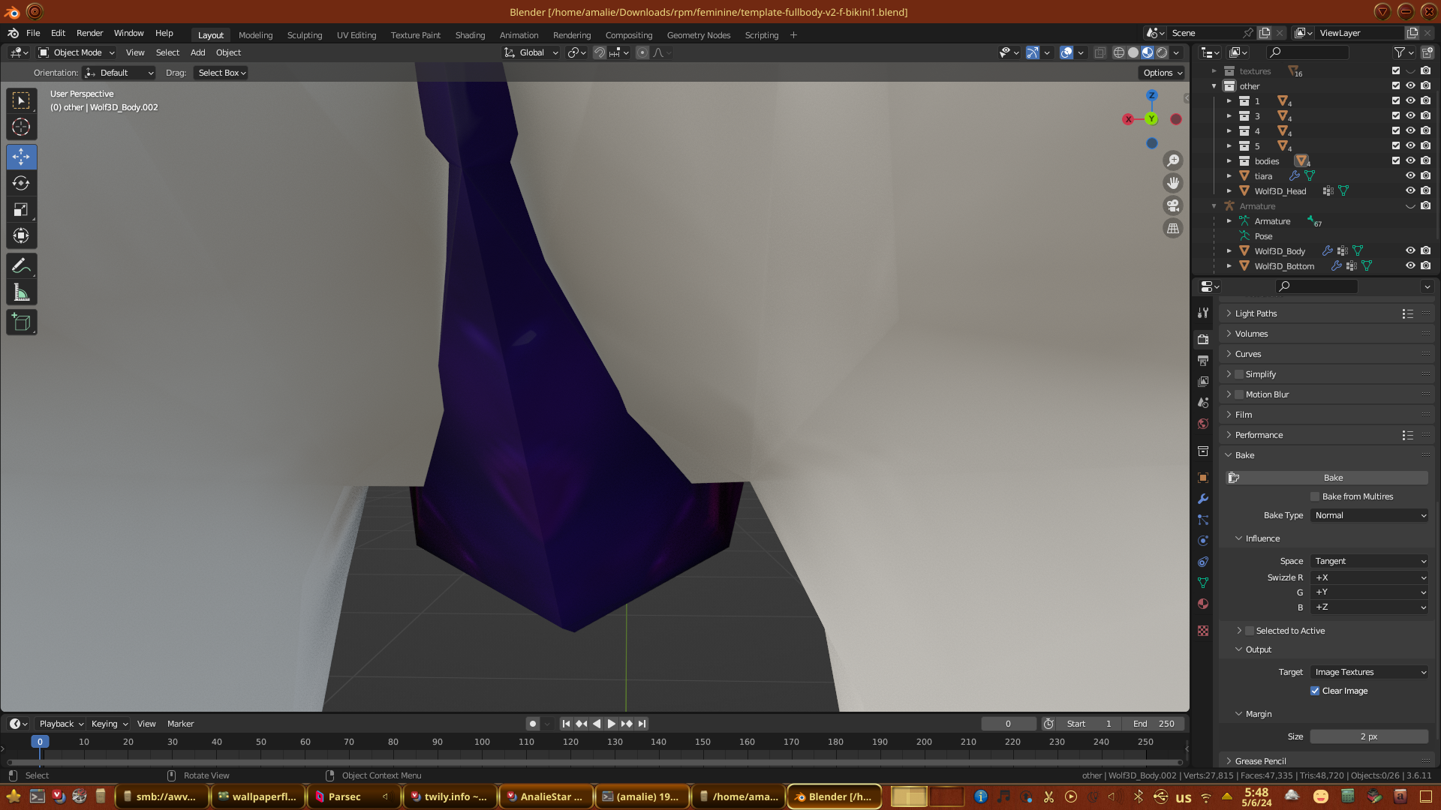
Task: Click the Bake button
Action: (x=1332, y=478)
